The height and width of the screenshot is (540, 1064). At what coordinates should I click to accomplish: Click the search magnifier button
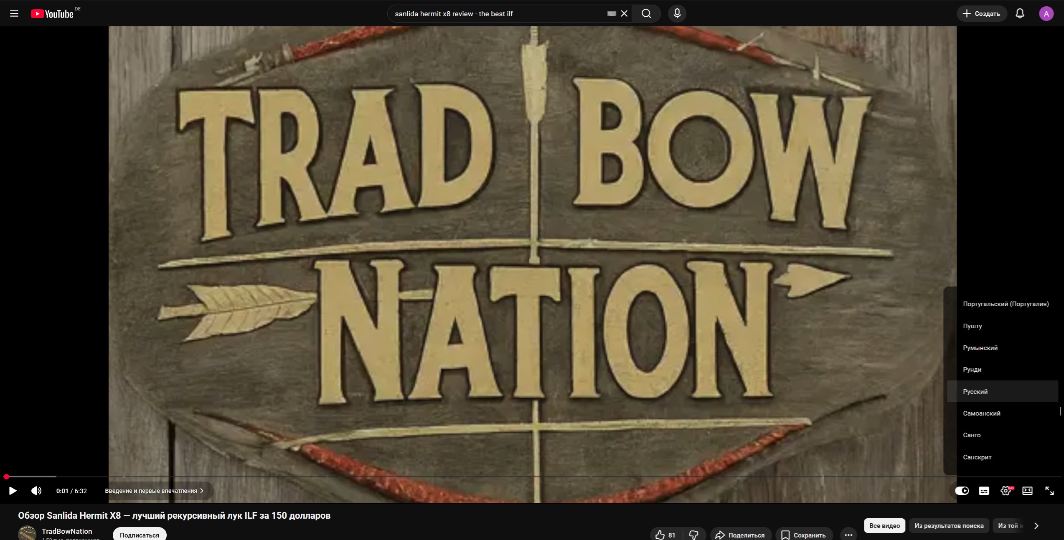point(646,14)
